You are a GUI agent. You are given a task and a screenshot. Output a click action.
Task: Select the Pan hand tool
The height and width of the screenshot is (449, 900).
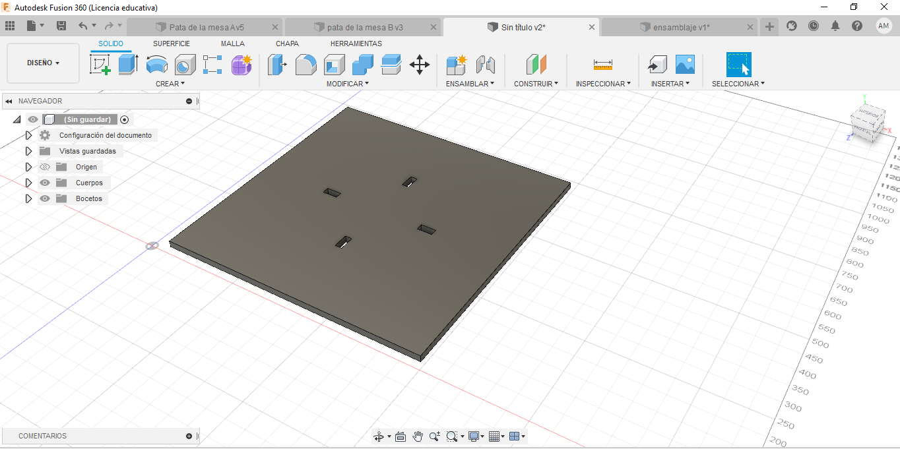click(418, 436)
